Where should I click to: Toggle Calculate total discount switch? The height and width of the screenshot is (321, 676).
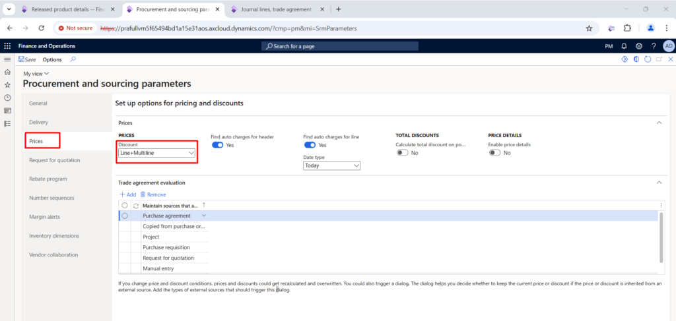(x=402, y=153)
